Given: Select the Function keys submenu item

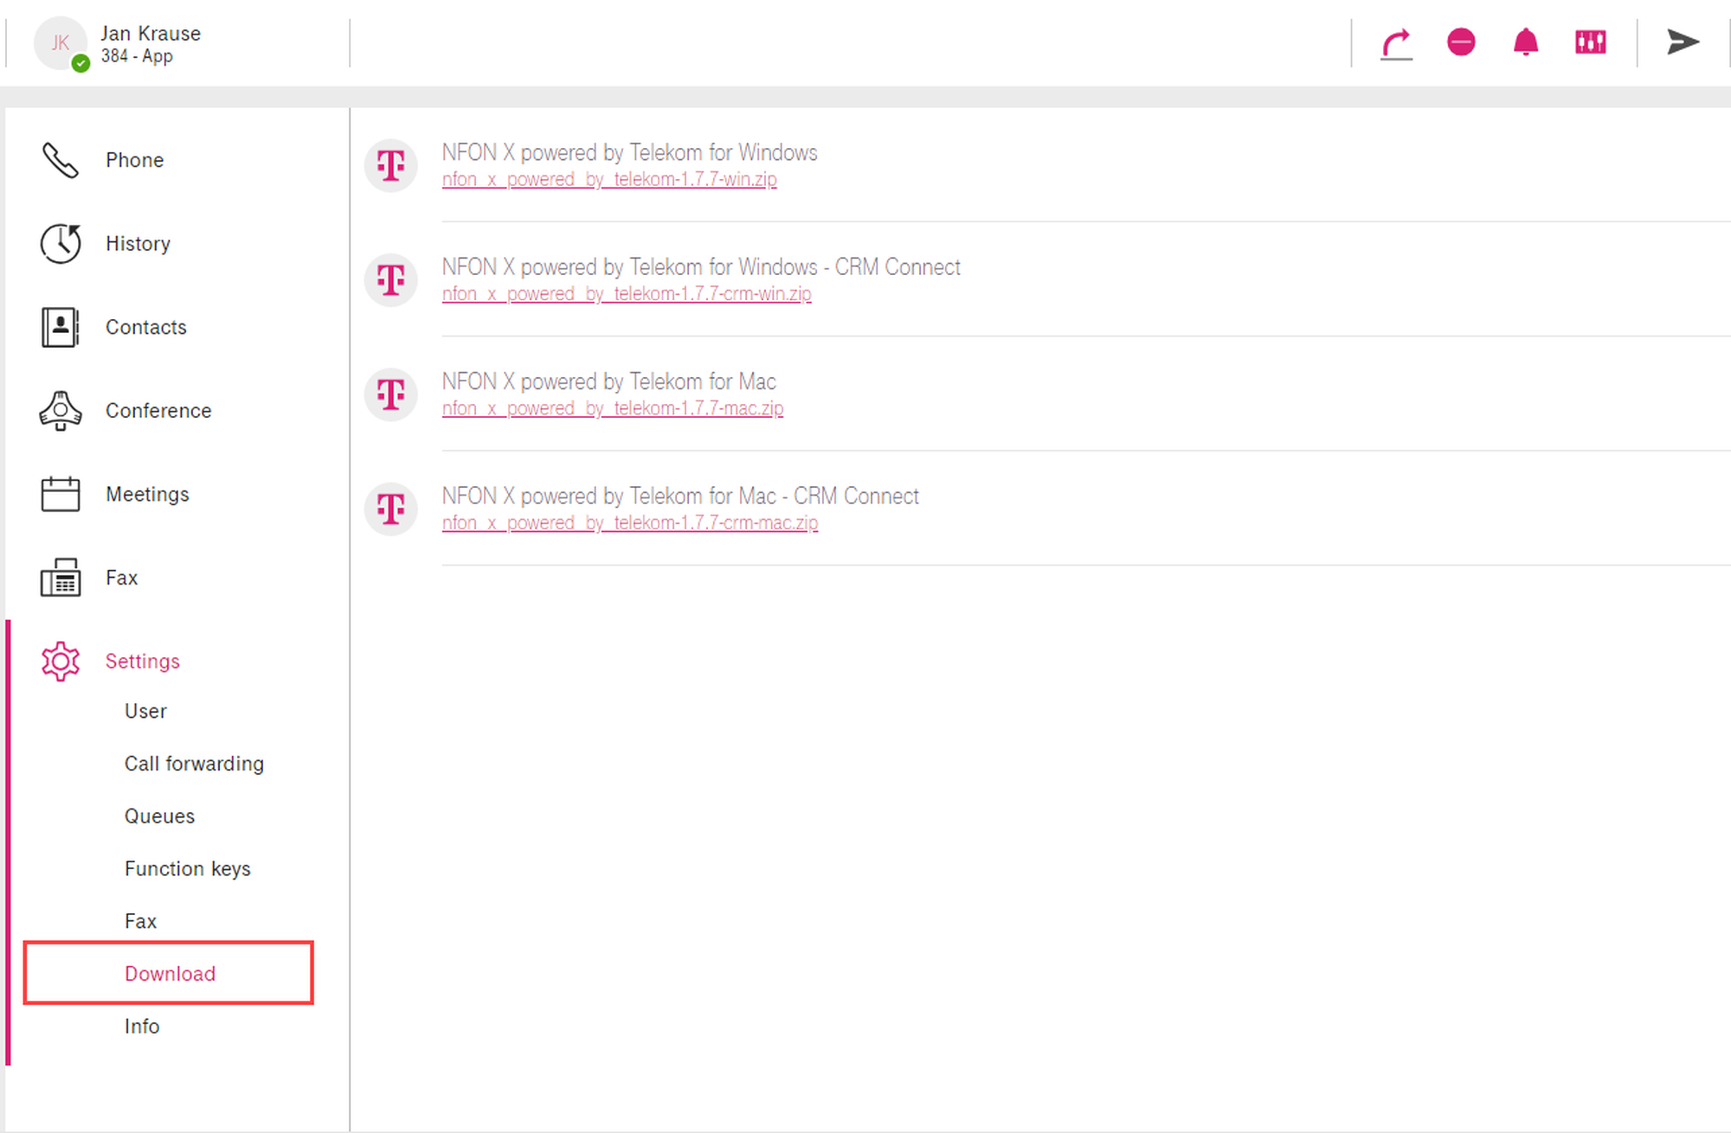Looking at the screenshot, I should (187, 868).
